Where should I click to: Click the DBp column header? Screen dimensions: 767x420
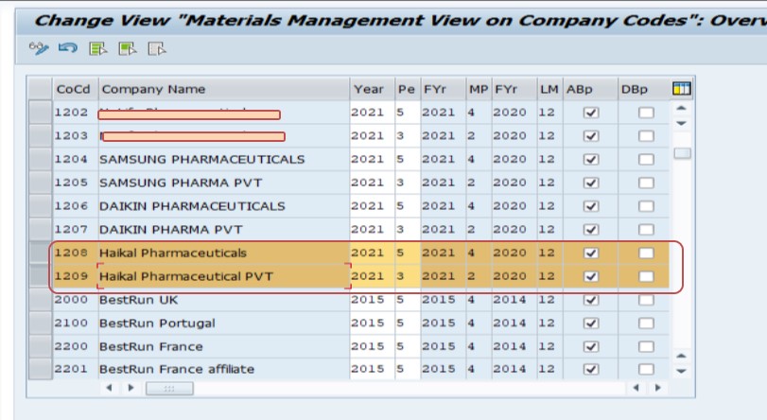[643, 89]
